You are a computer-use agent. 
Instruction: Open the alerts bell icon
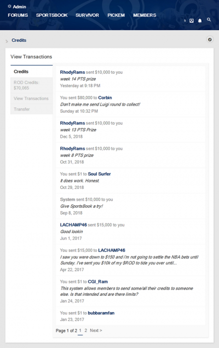coord(200,21)
